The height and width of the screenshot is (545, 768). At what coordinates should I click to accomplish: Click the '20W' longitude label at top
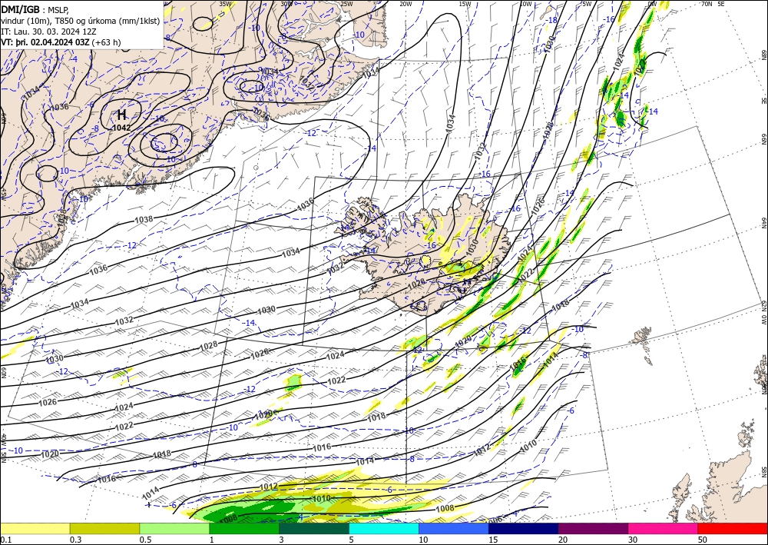[x=406, y=4]
